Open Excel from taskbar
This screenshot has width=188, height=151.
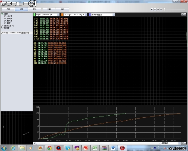(95, 148)
